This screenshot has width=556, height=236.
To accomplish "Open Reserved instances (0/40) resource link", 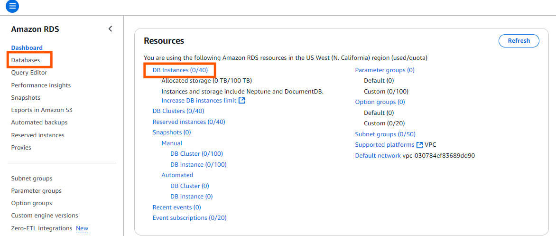I will tap(189, 122).
